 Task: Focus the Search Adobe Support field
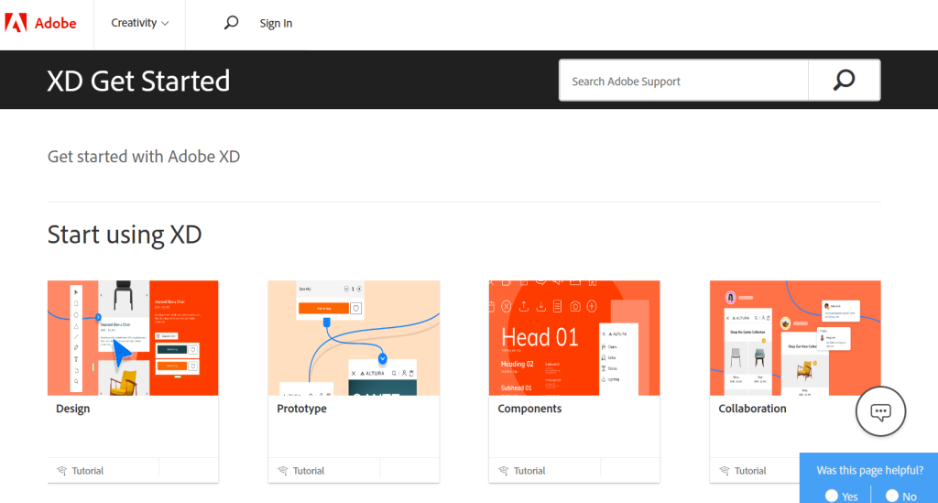click(x=683, y=80)
